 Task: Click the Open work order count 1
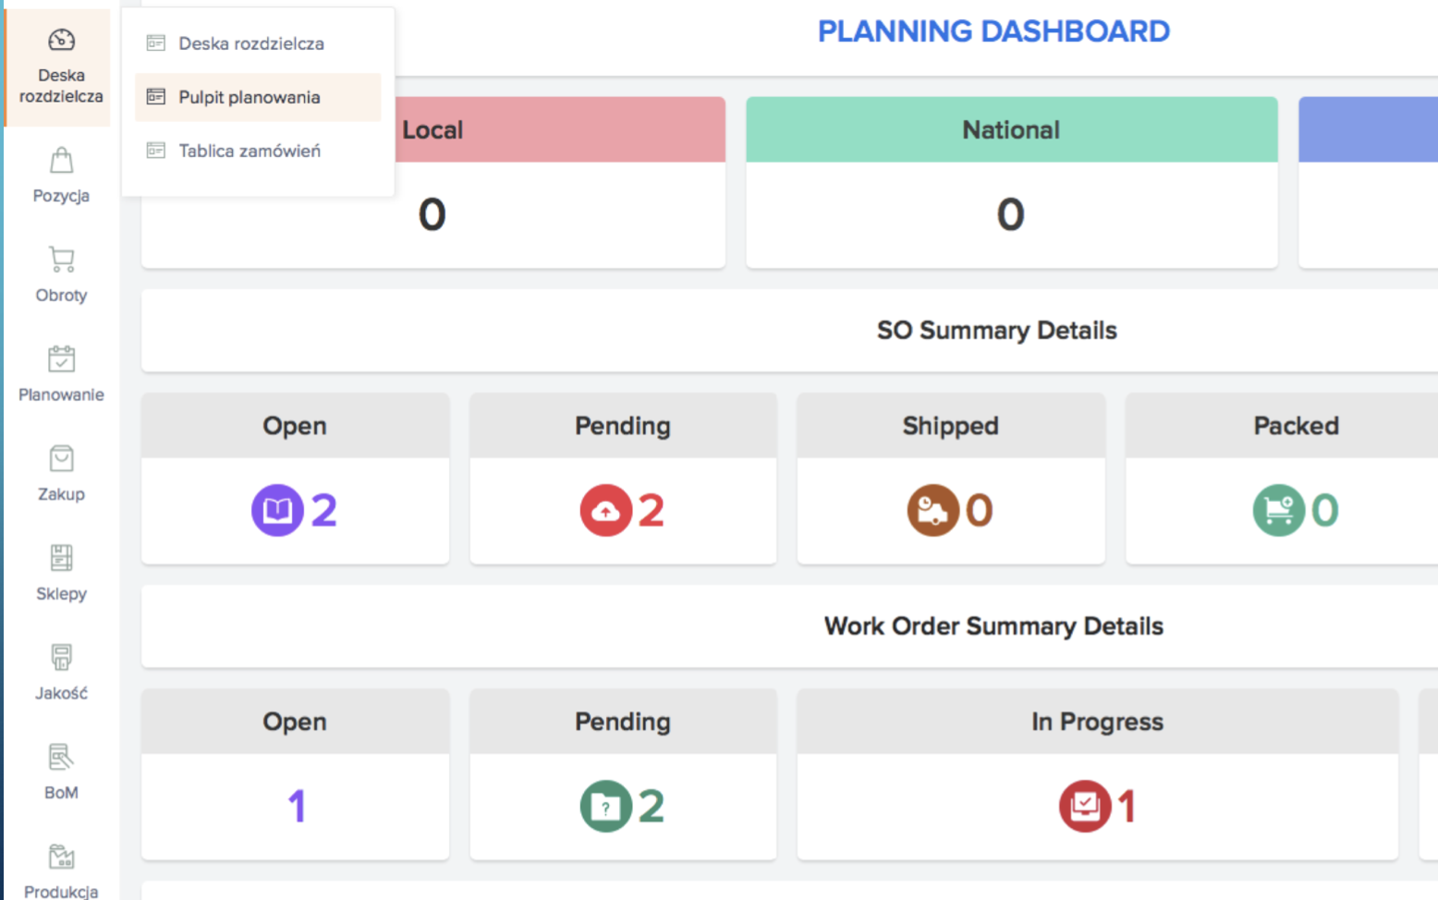coord(296,807)
